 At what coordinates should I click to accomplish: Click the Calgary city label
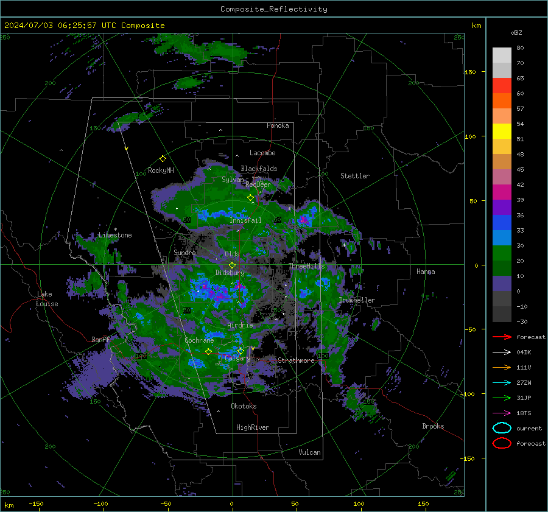pyautogui.click(x=237, y=358)
